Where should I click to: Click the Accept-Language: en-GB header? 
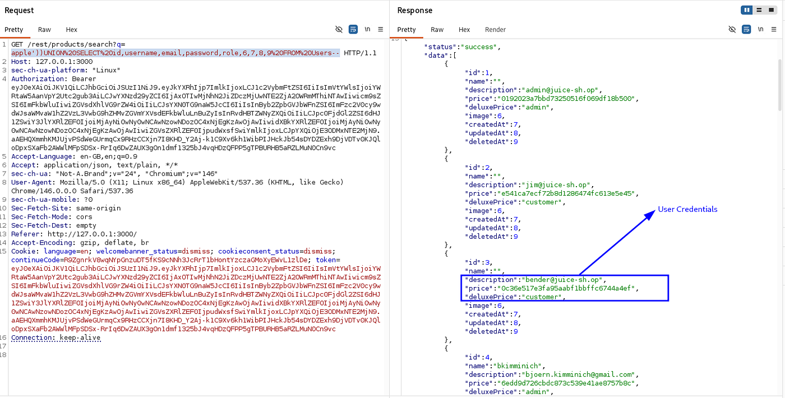[x=74, y=156]
